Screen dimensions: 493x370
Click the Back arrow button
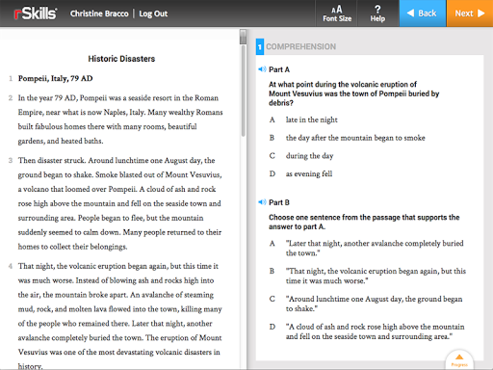click(423, 13)
